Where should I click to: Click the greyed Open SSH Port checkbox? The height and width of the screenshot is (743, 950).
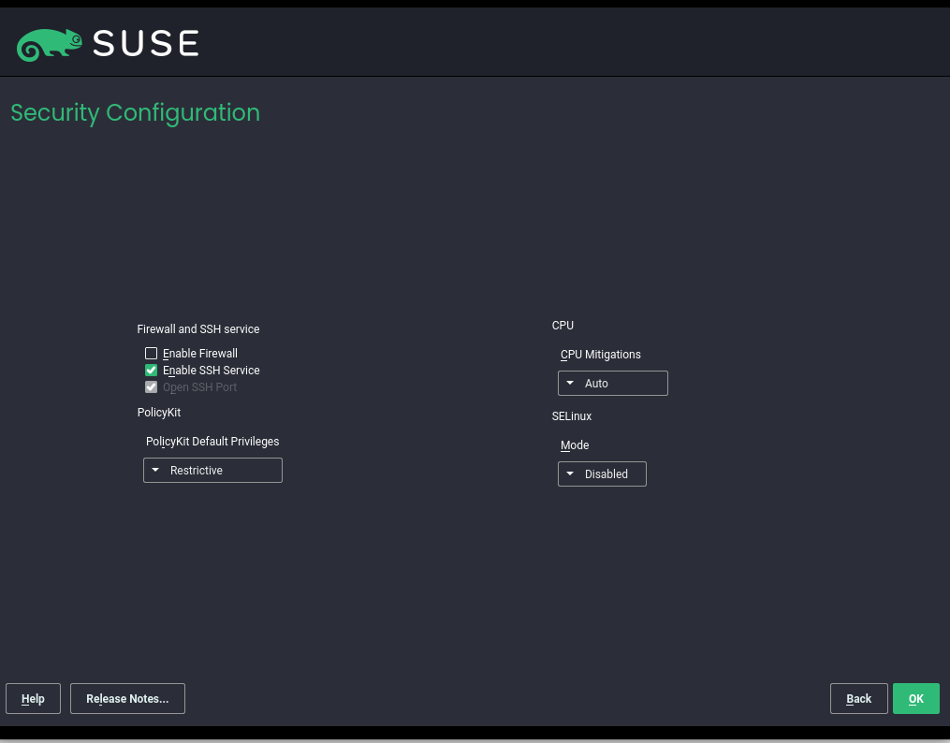(x=151, y=386)
